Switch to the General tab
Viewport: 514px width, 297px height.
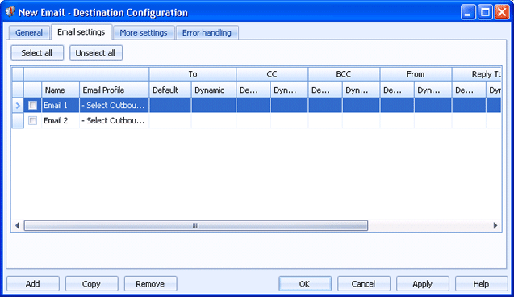click(29, 32)
